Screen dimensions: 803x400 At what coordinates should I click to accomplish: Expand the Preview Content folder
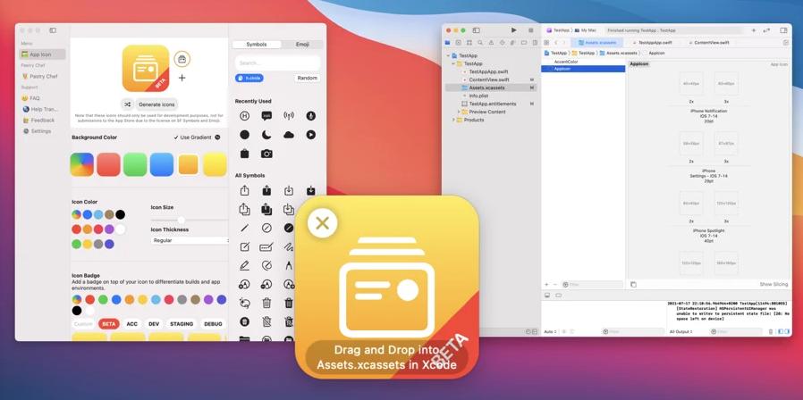459,112
